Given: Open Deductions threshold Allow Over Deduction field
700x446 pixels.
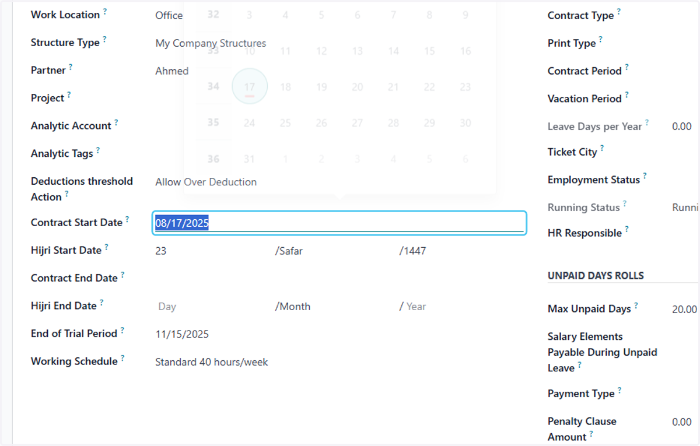Looking at the screenshot, I should (206, 182).
